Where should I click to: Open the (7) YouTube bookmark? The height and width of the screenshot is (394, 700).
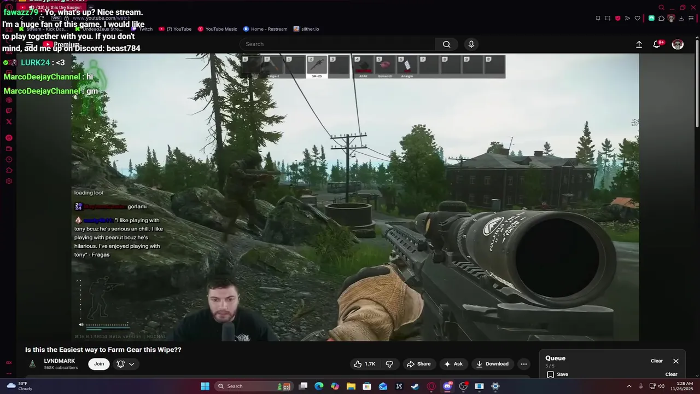(175, 29)
